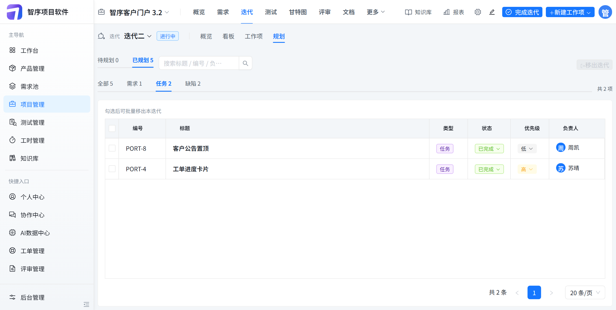Show 全部 5 items tab
The height and width of the screenshot is (310, 616).
[105, 84]
